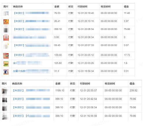This screenshot has height=126, width=143.
Task: Open the 【年货价】 product link in the 59.45 row
Action: click(32, 45)
